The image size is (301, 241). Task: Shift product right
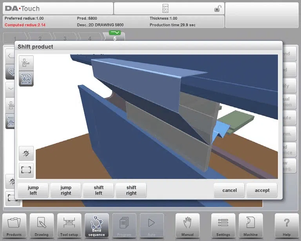(x=131, y=190)
